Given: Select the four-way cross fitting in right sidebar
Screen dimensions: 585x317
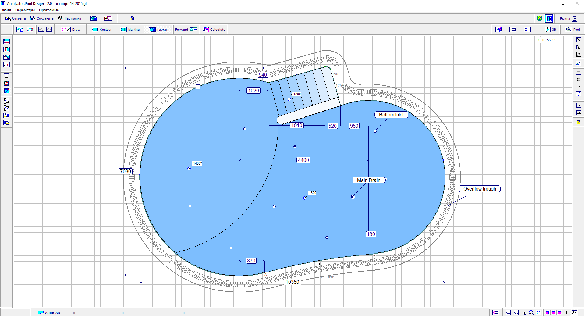Looking at the screenshot, I should 579,105.
